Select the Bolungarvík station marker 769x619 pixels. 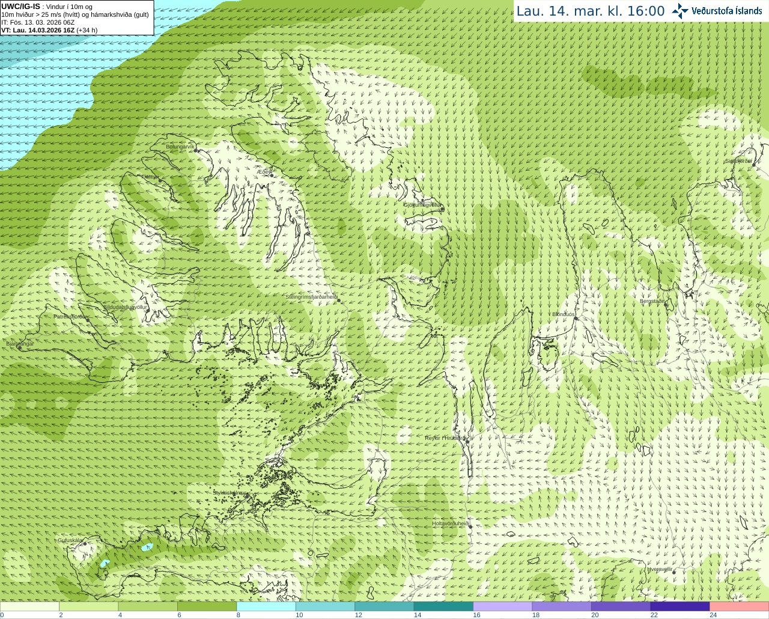pos(196,150)
